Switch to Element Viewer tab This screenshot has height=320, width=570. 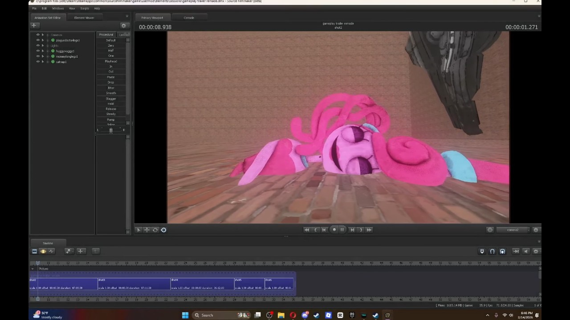click(84, 18)
